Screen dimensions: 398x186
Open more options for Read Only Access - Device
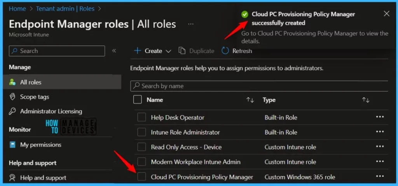(x=380, y=147)
